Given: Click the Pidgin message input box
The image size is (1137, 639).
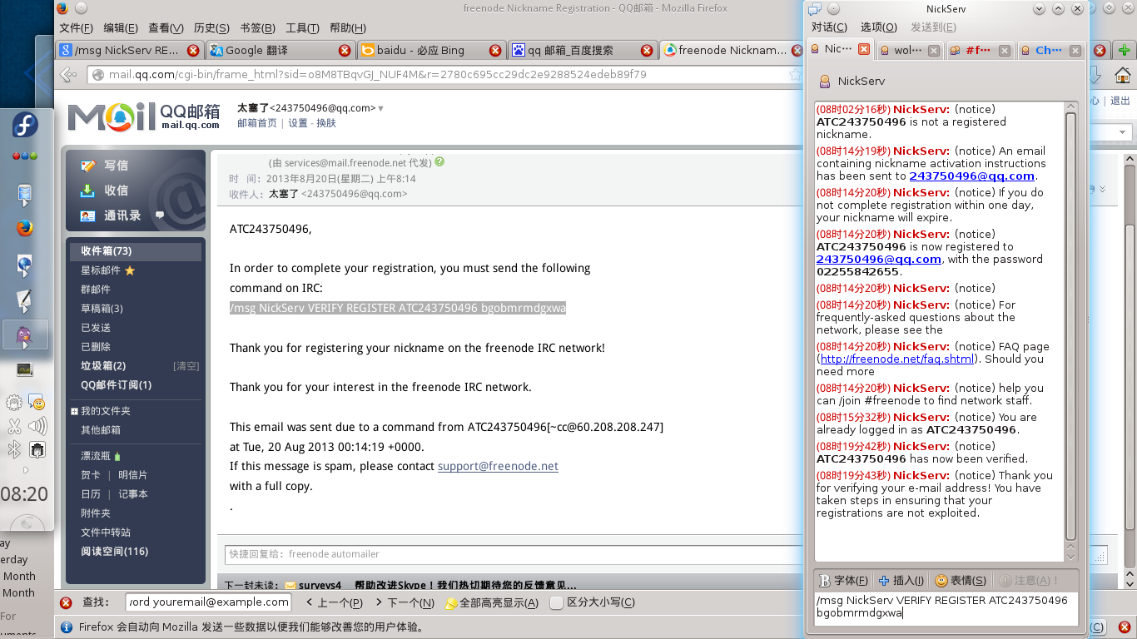Looking at the screenshot, I should (946, 608).
